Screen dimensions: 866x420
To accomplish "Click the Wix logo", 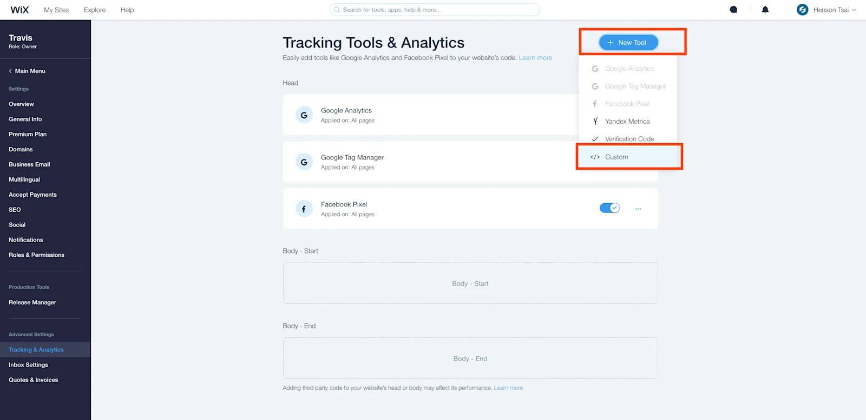I will click(19, 10).
